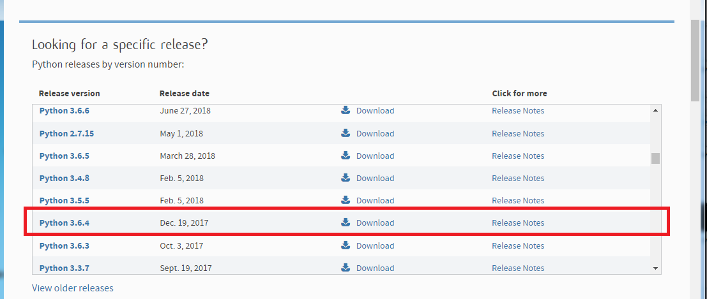
Task: Open the Python 3.4.8 release link
Action: pos(65,178)
